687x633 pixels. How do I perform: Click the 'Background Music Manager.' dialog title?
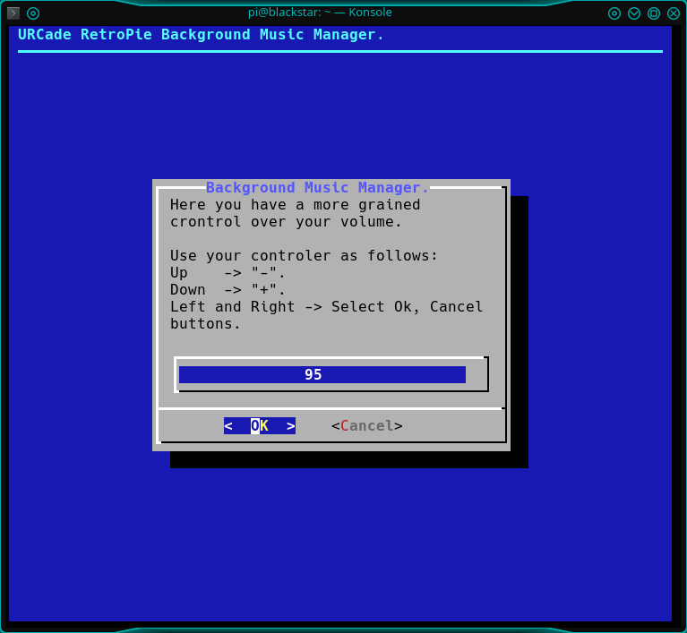pos(318,188)
